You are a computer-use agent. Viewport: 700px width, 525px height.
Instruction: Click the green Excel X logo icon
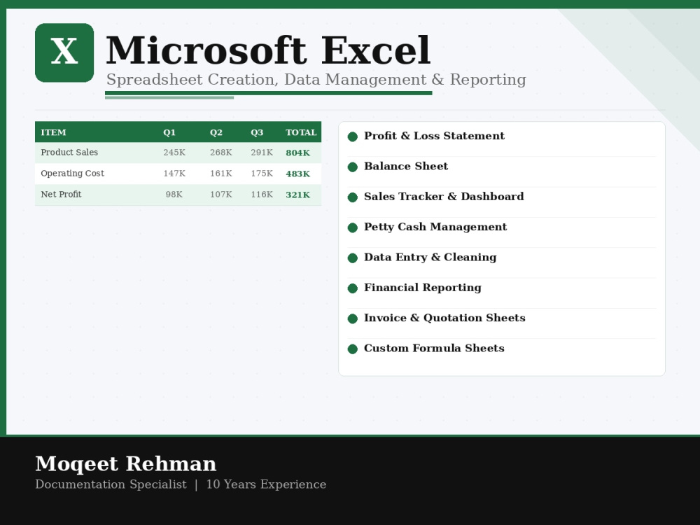pyautogui.click(x=64, y=52)
